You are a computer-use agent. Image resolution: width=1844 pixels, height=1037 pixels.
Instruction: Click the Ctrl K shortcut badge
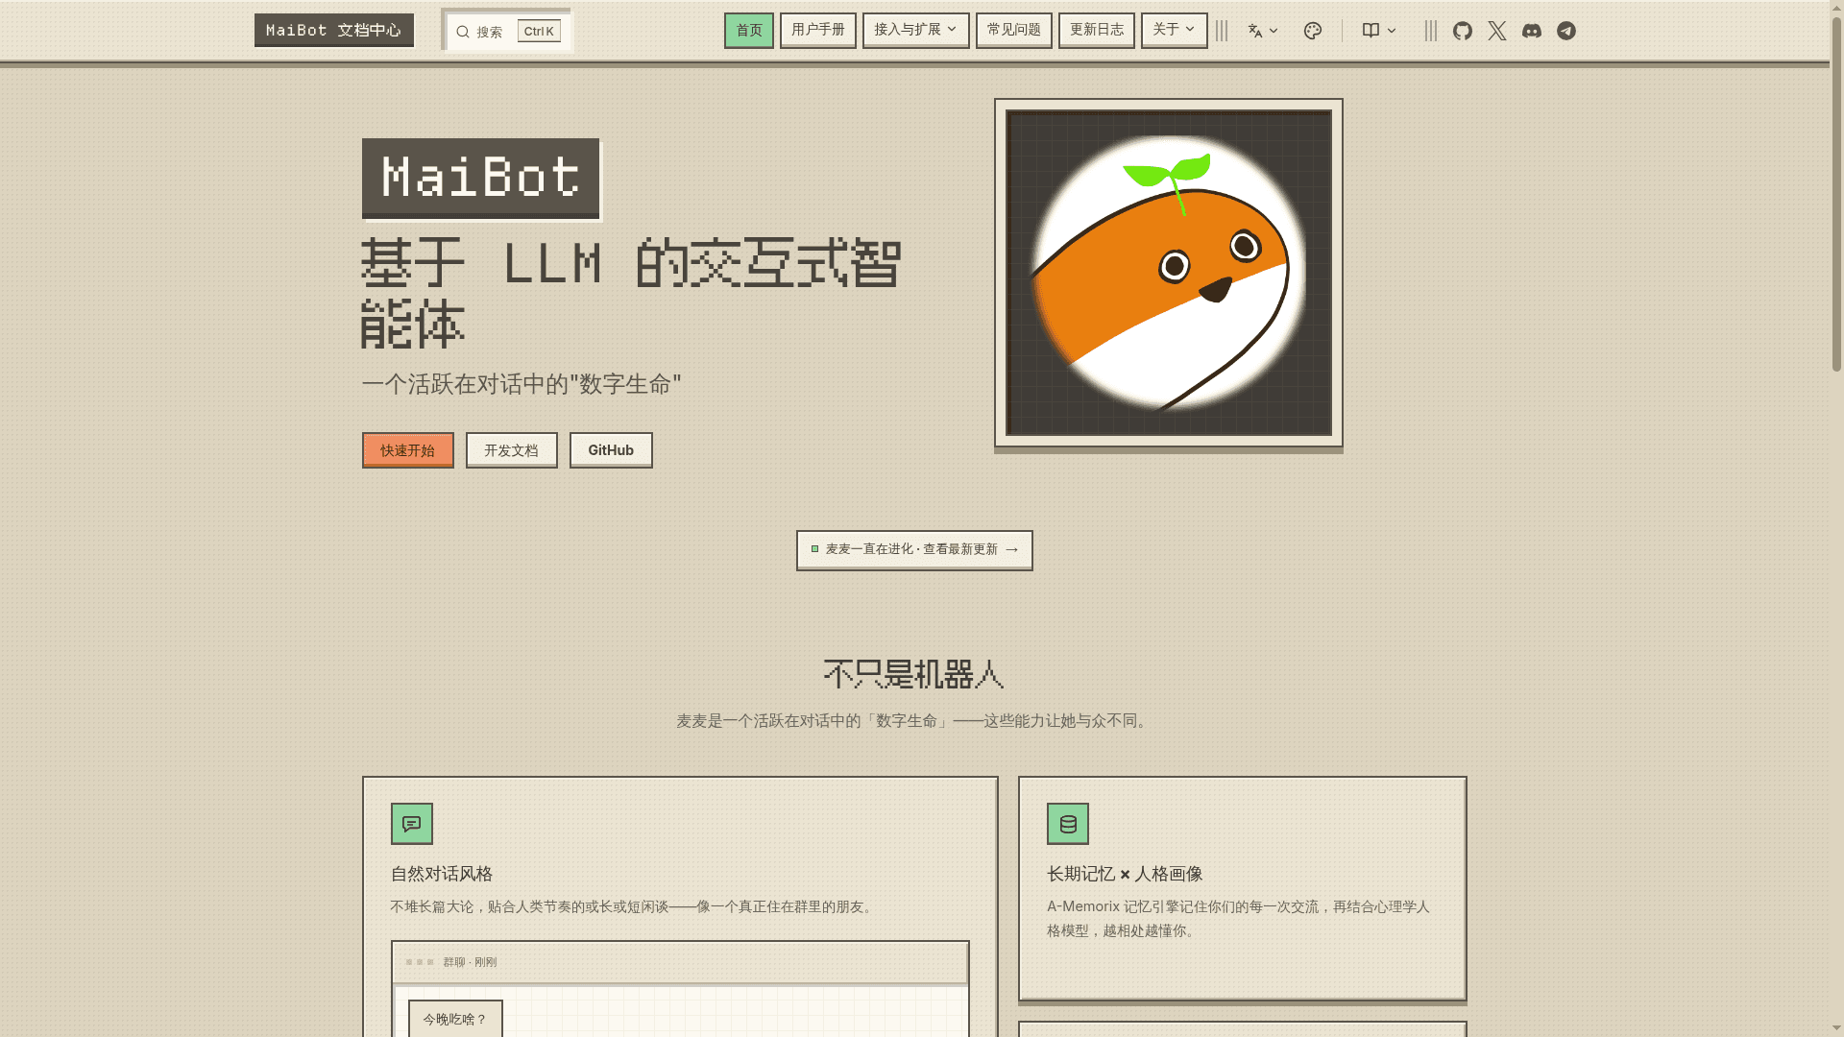pyautogui.click(x=539, y=32)
